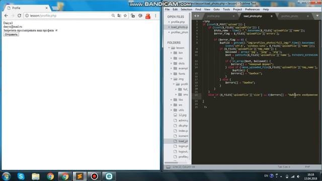Open the File menu in Sublime Text
322x181 pixels.
168,10
